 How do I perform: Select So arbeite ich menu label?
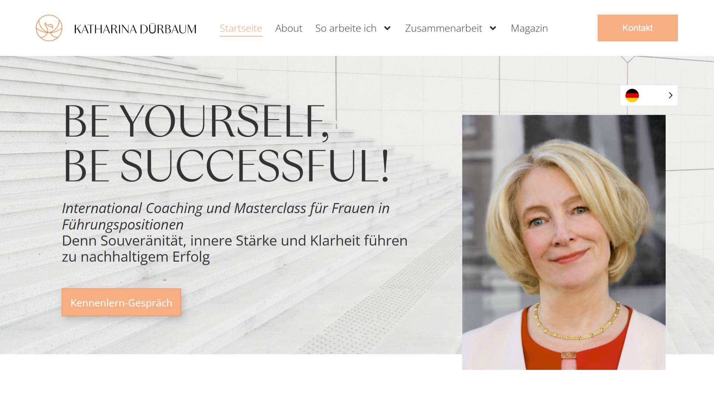[x=346, y=28]
